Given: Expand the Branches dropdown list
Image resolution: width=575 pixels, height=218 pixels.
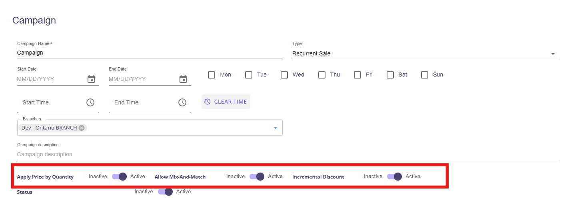Looking at the screenshot, I should coord(275,128).
